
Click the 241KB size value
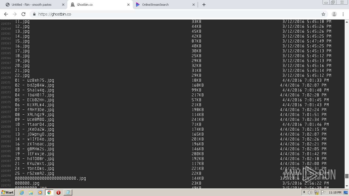(x=198, y=120)
